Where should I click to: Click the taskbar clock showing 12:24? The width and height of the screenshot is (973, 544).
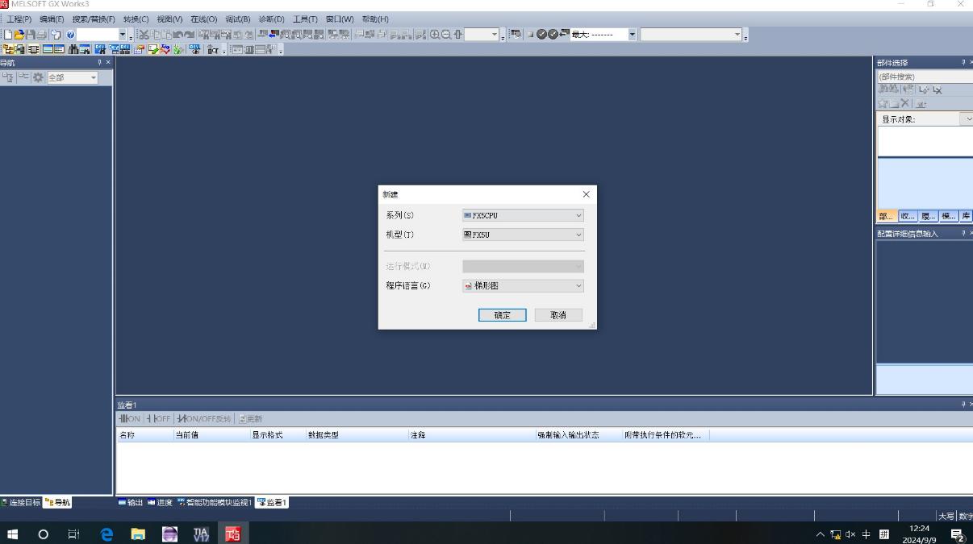pyautogui.click(x=919, y=534)
